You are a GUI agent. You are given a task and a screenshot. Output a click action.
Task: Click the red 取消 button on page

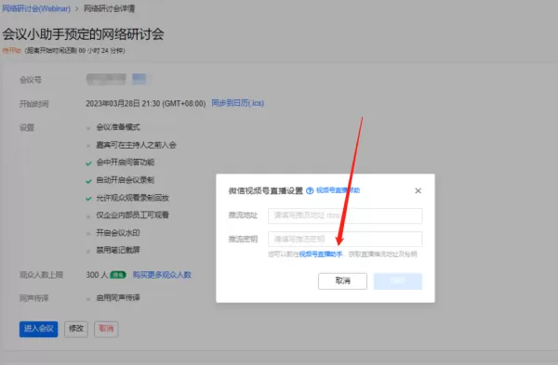(106, 329)
